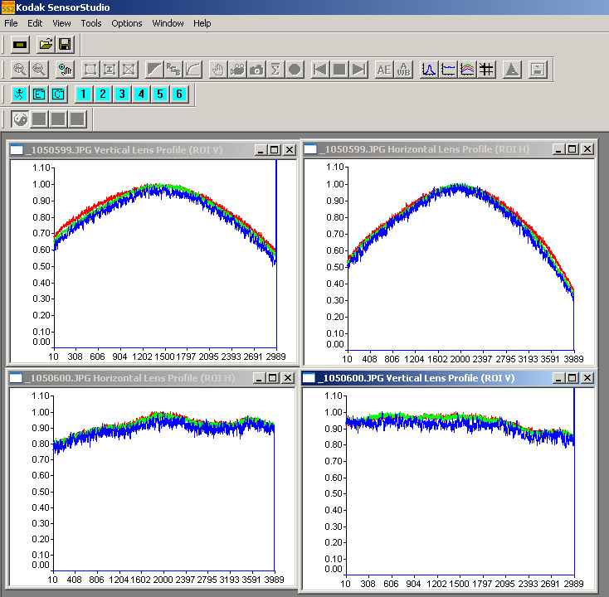609x597 pixels.
Task: Select the hand pan tool
Action: [218, 70]
